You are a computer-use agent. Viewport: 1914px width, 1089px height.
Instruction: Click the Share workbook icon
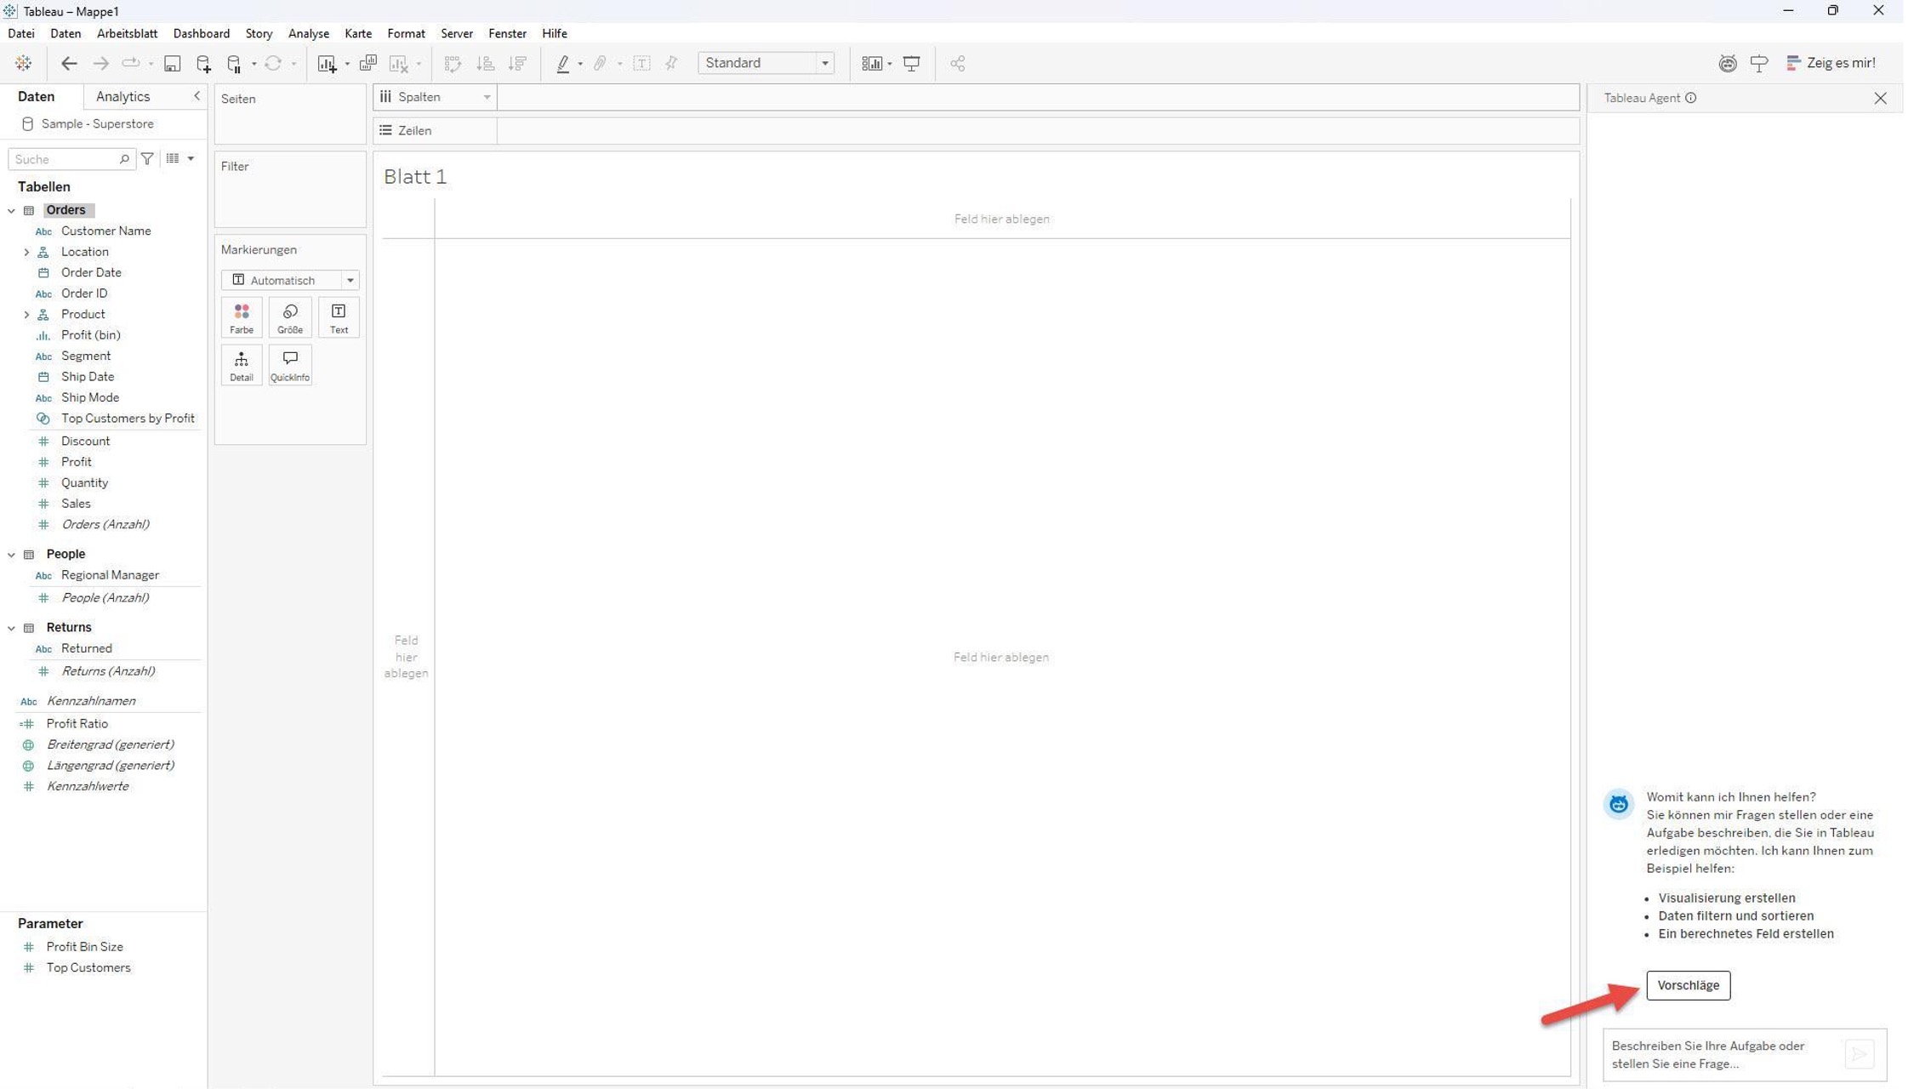[x=957, y=64]
